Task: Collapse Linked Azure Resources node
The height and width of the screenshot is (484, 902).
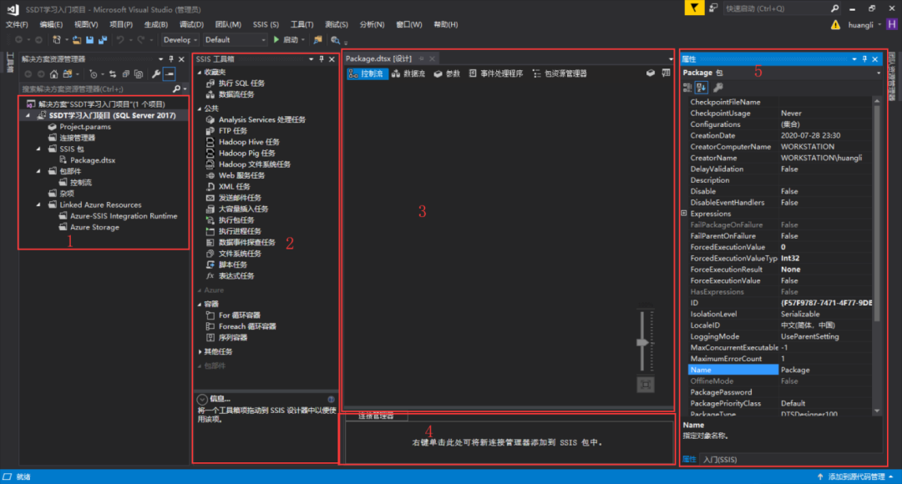Action: click(x=38, y=204)
